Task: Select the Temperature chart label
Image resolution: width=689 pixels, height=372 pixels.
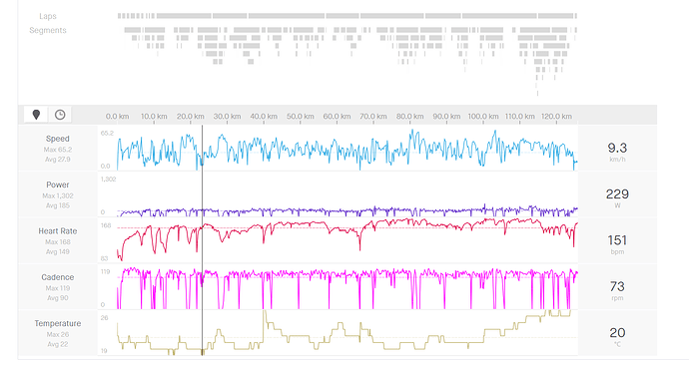Action: click(x=58, y=323)
